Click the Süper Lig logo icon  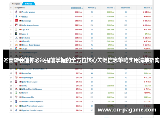[x=16, y=41]
